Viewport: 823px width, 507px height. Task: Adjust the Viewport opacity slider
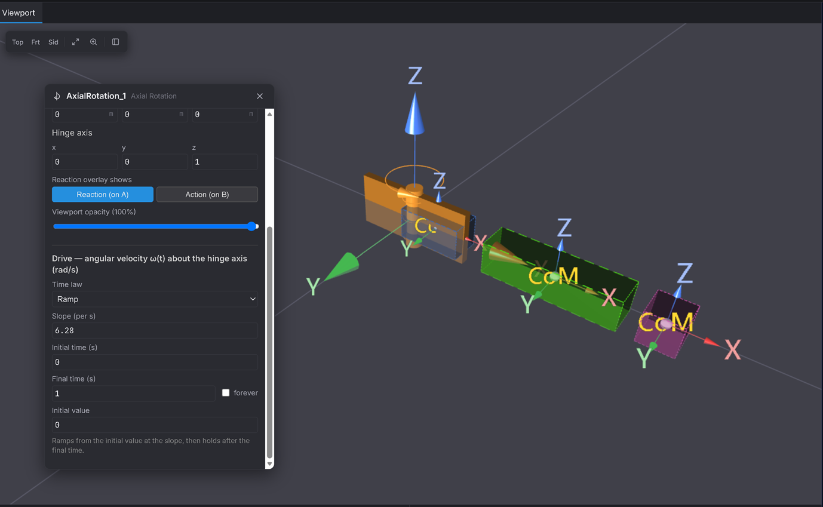pyautogui.click(x=155, y=226)
